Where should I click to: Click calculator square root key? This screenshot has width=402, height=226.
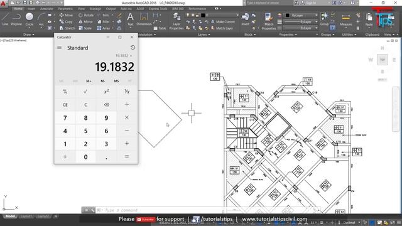click(x=85, y=92)
